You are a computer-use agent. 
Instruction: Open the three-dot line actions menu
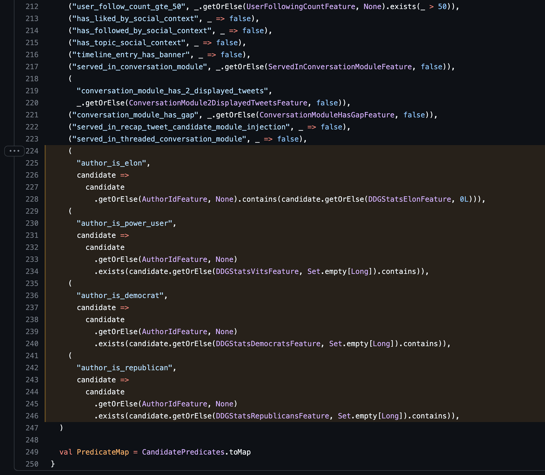[14, 151]
